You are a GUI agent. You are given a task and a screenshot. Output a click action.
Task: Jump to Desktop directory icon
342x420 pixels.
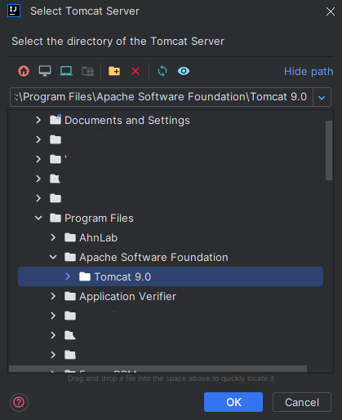point(45,71)
